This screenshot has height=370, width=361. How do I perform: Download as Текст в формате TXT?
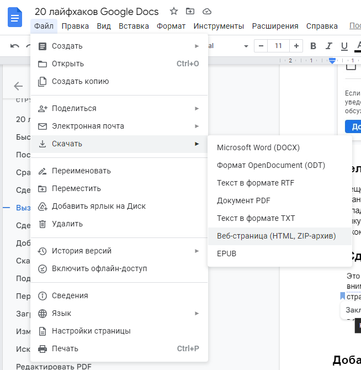pyautogui.click(x=280, y=219)
